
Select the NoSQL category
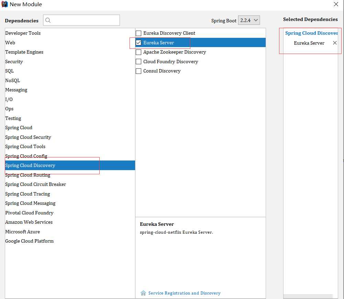pyautogui.click(x=70, y=80)
